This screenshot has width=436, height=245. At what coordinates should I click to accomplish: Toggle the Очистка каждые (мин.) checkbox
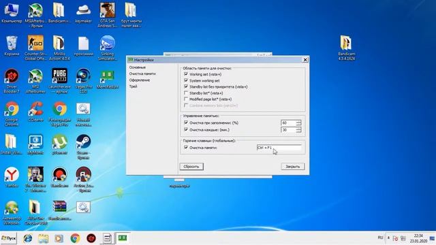[x=186, y=130]
